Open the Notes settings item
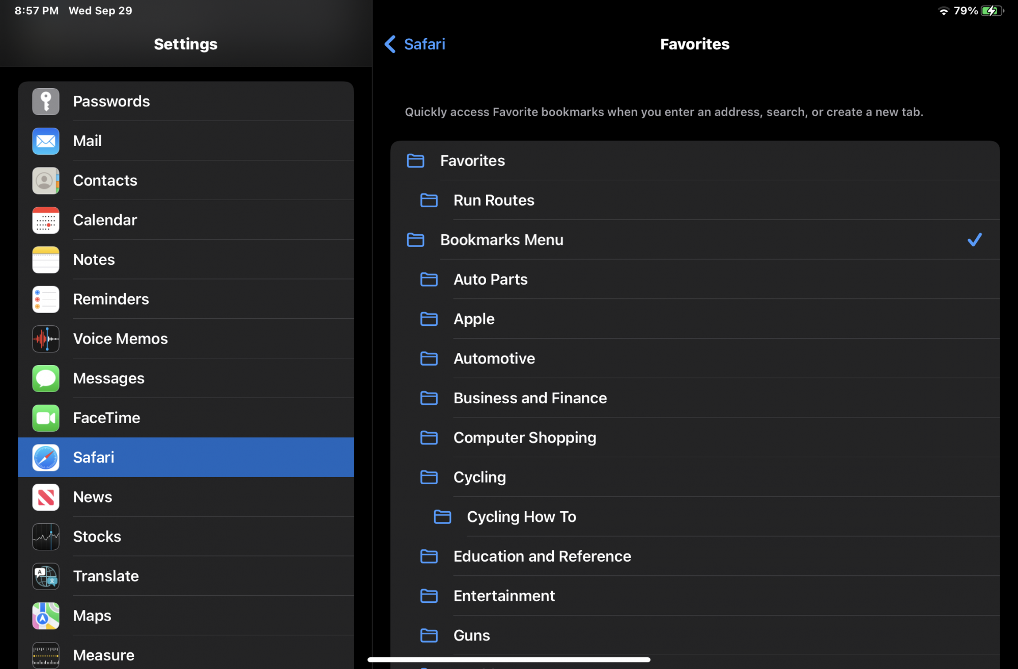This screenshot has width=1018, height=669. 94,260
